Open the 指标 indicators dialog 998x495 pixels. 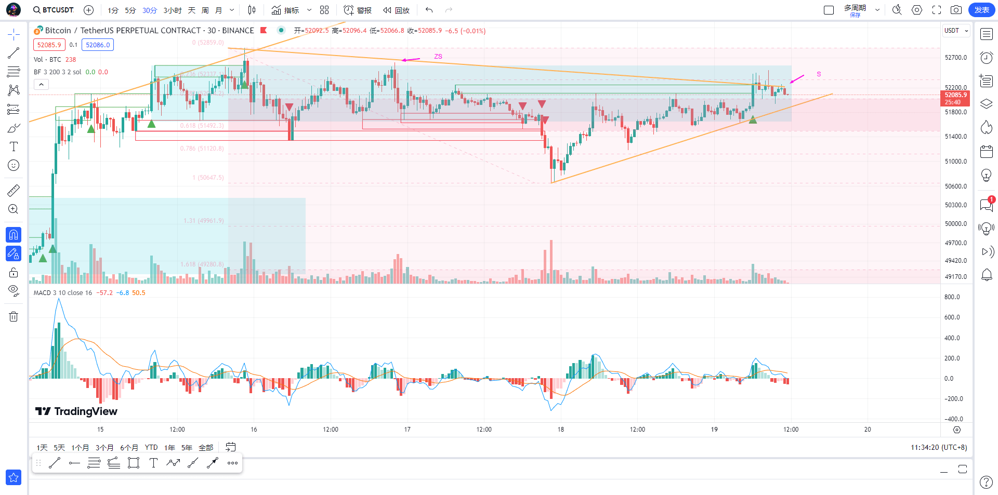[x=285, y=10]
